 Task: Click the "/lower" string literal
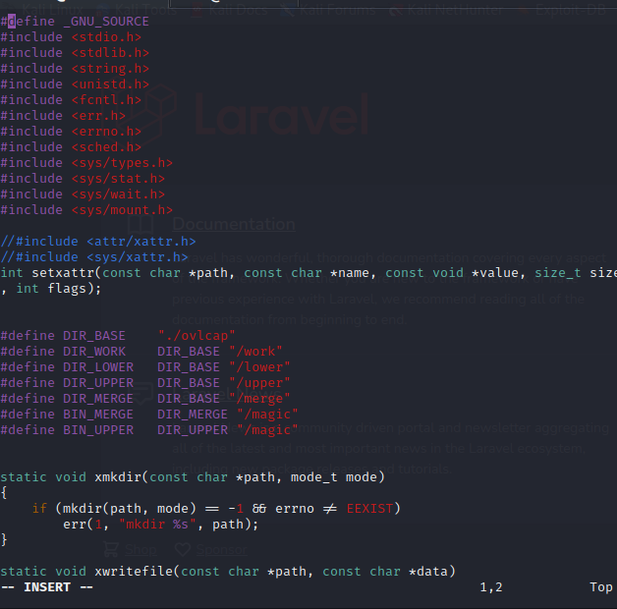tap(259, 367)
